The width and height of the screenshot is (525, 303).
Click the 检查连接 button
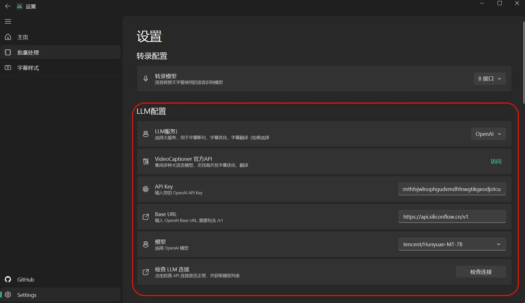click(481, 272)
